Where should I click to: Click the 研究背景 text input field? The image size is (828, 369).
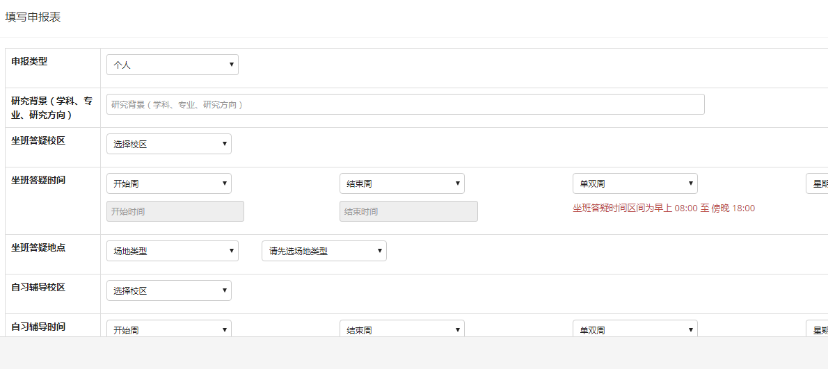pyautogui.click(x=405, y=104)
